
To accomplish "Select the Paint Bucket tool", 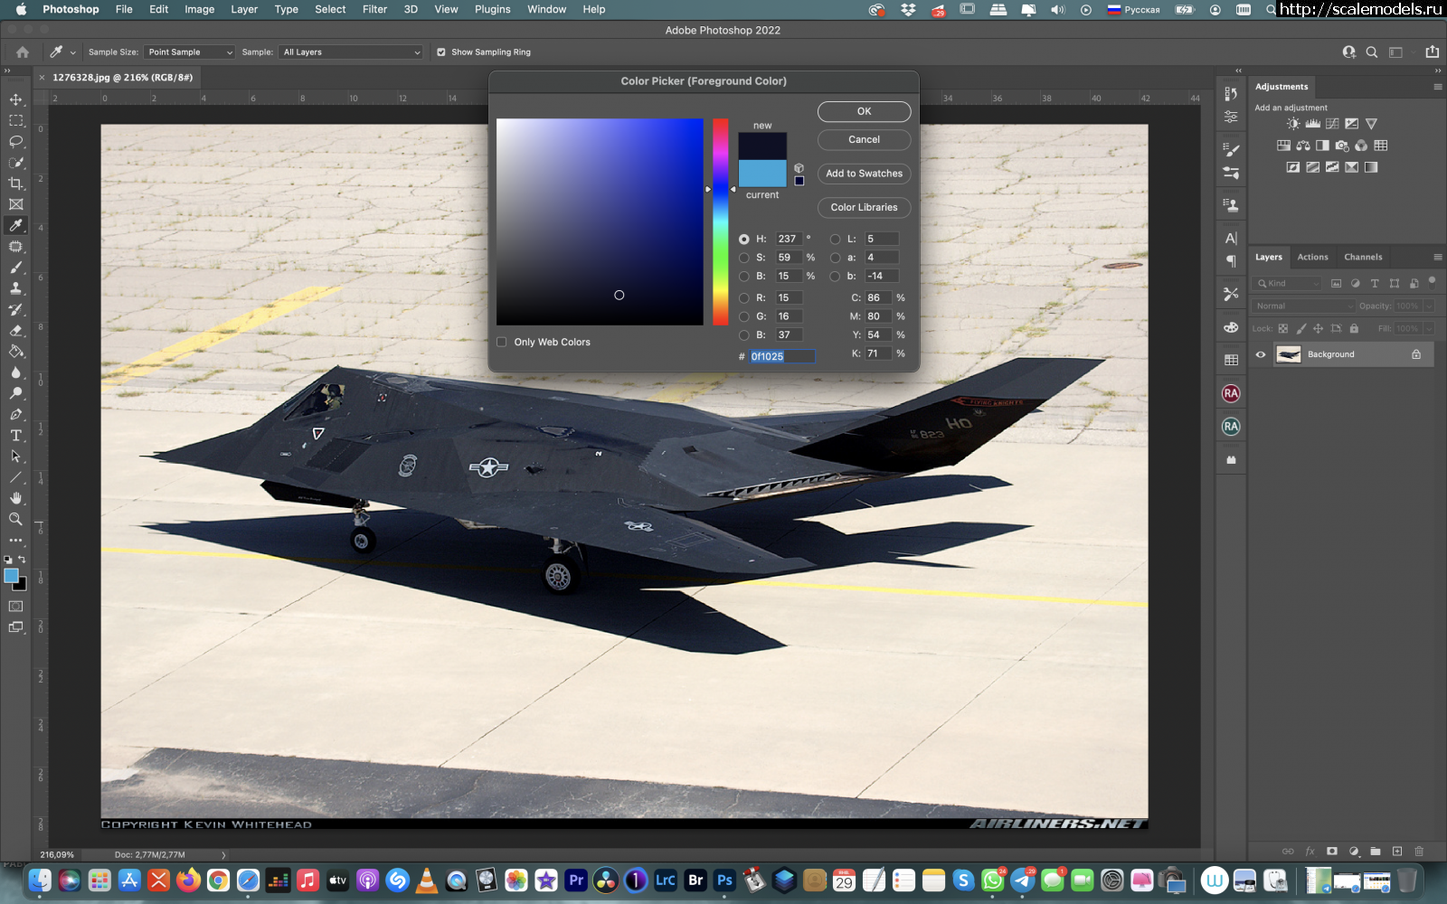I will coord(15,352).
